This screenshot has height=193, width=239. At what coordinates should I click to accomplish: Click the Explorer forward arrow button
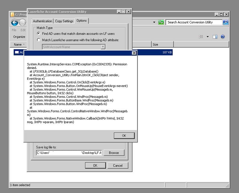[x=23, y=23]
